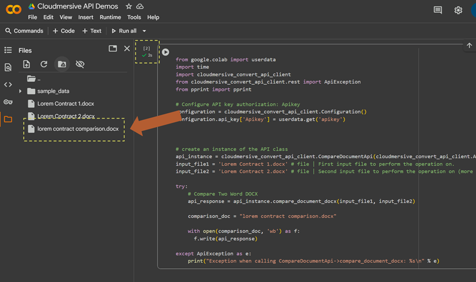Click the input_file1 code line

pyautogui.click(x=315, y=164)
